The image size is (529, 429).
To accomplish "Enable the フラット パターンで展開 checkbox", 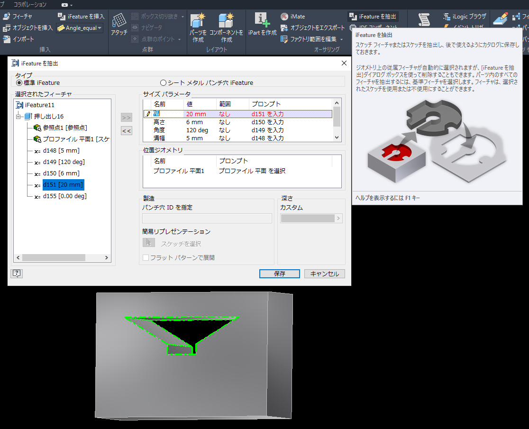I will point(146,258).
